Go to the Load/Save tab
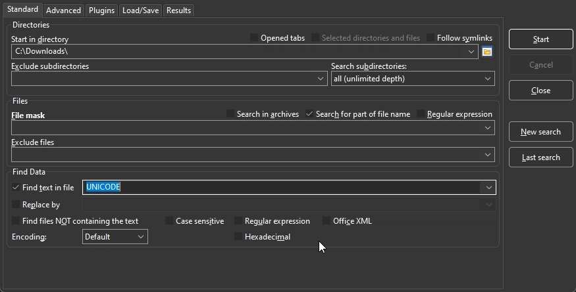Image resolution: width=576 pixels, height=292 pixels. 140,10
